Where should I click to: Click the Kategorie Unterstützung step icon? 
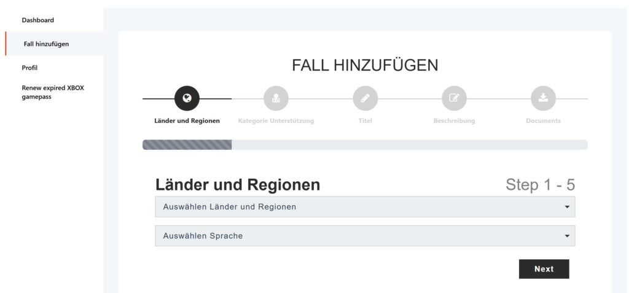[276, 98]
